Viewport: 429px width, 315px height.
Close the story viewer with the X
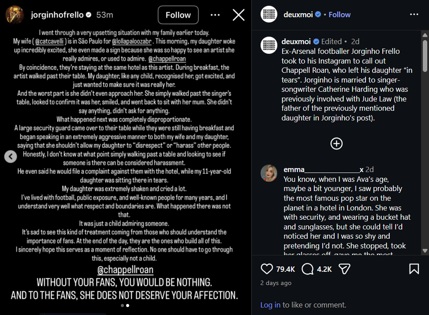tap(239, 15)
